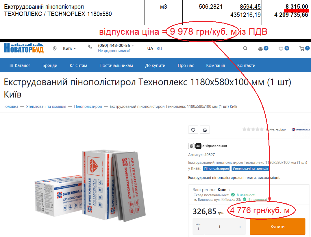This screenshot has height=237, width=311.
Task: Follow the Пінополістирол breadcrumb link
Action: pos(88,106)
